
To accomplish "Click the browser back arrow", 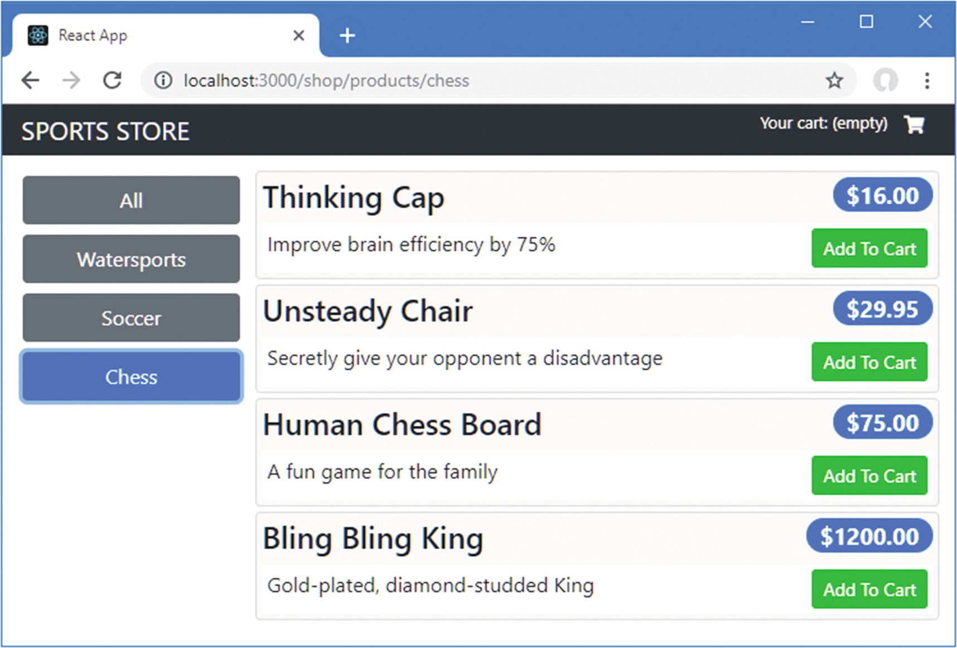I will (31, 81).
